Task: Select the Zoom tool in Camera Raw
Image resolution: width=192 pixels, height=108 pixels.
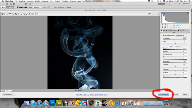Action: click(x=2, y=14)
